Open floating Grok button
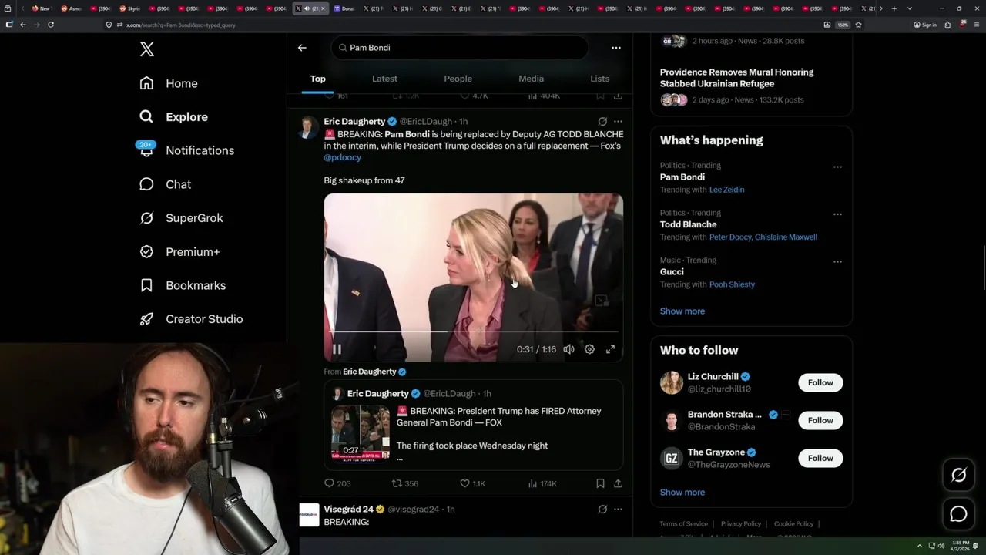The image size is (986, 555). [x=958, y=476]
